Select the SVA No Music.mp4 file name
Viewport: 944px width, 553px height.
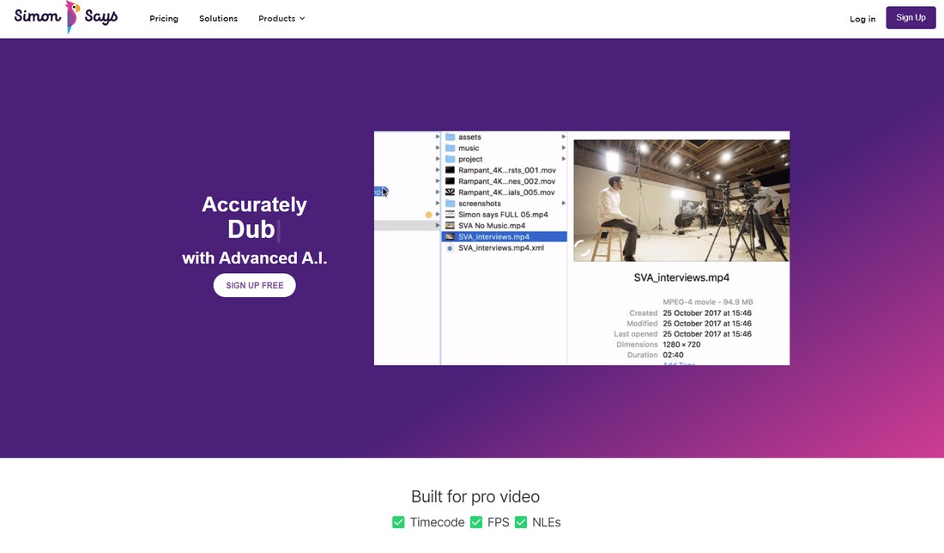(x=492, y=225)
